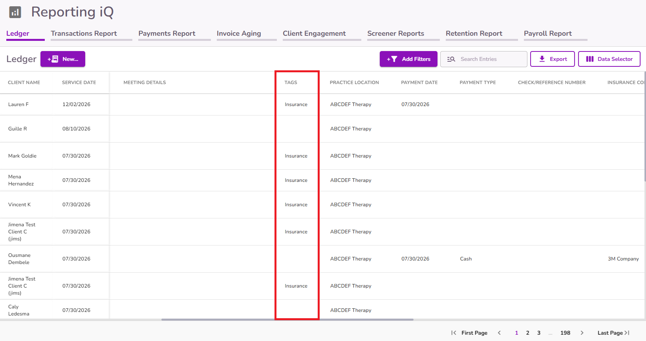Viewport: 646px width, 341px height.
Task: Go to next page chevron
Action: (582, 333)
